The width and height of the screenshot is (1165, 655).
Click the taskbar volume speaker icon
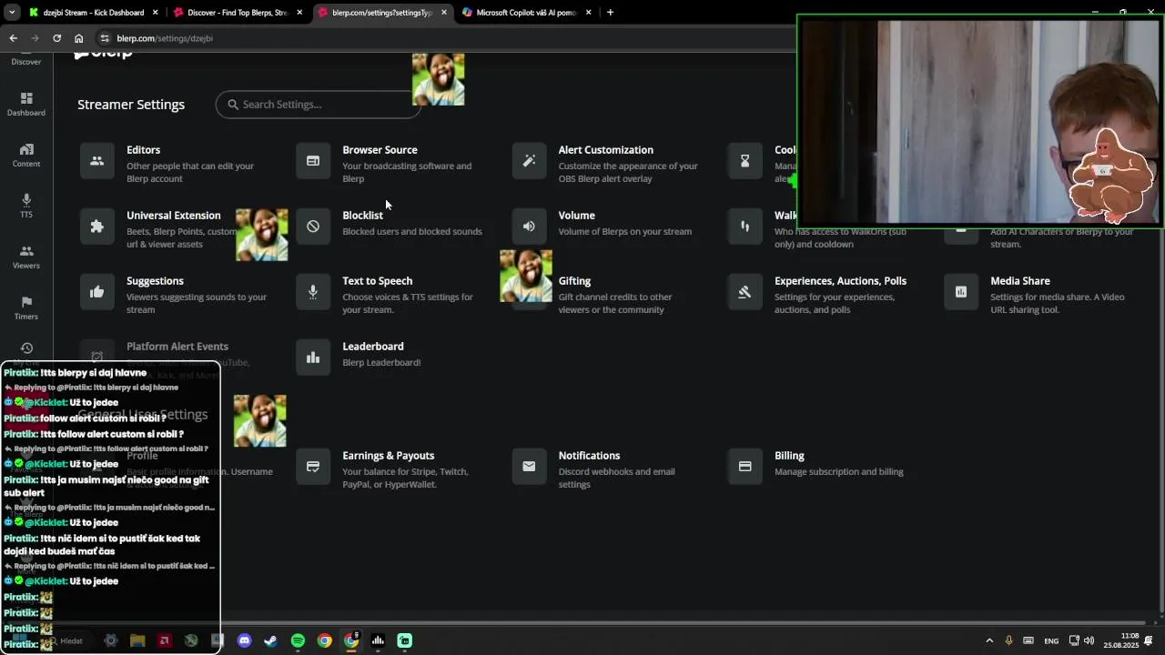coord(1089,640)
